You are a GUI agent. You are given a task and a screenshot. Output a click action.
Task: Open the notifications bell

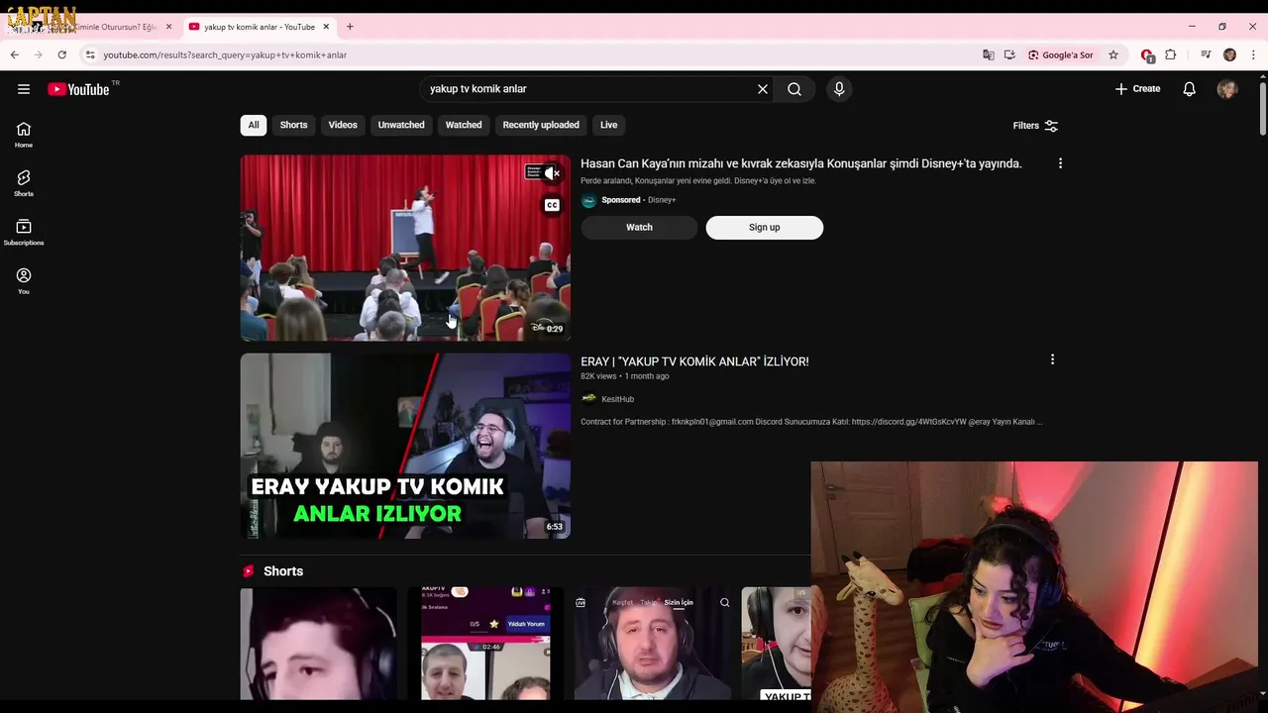(x=1190, y=89)
